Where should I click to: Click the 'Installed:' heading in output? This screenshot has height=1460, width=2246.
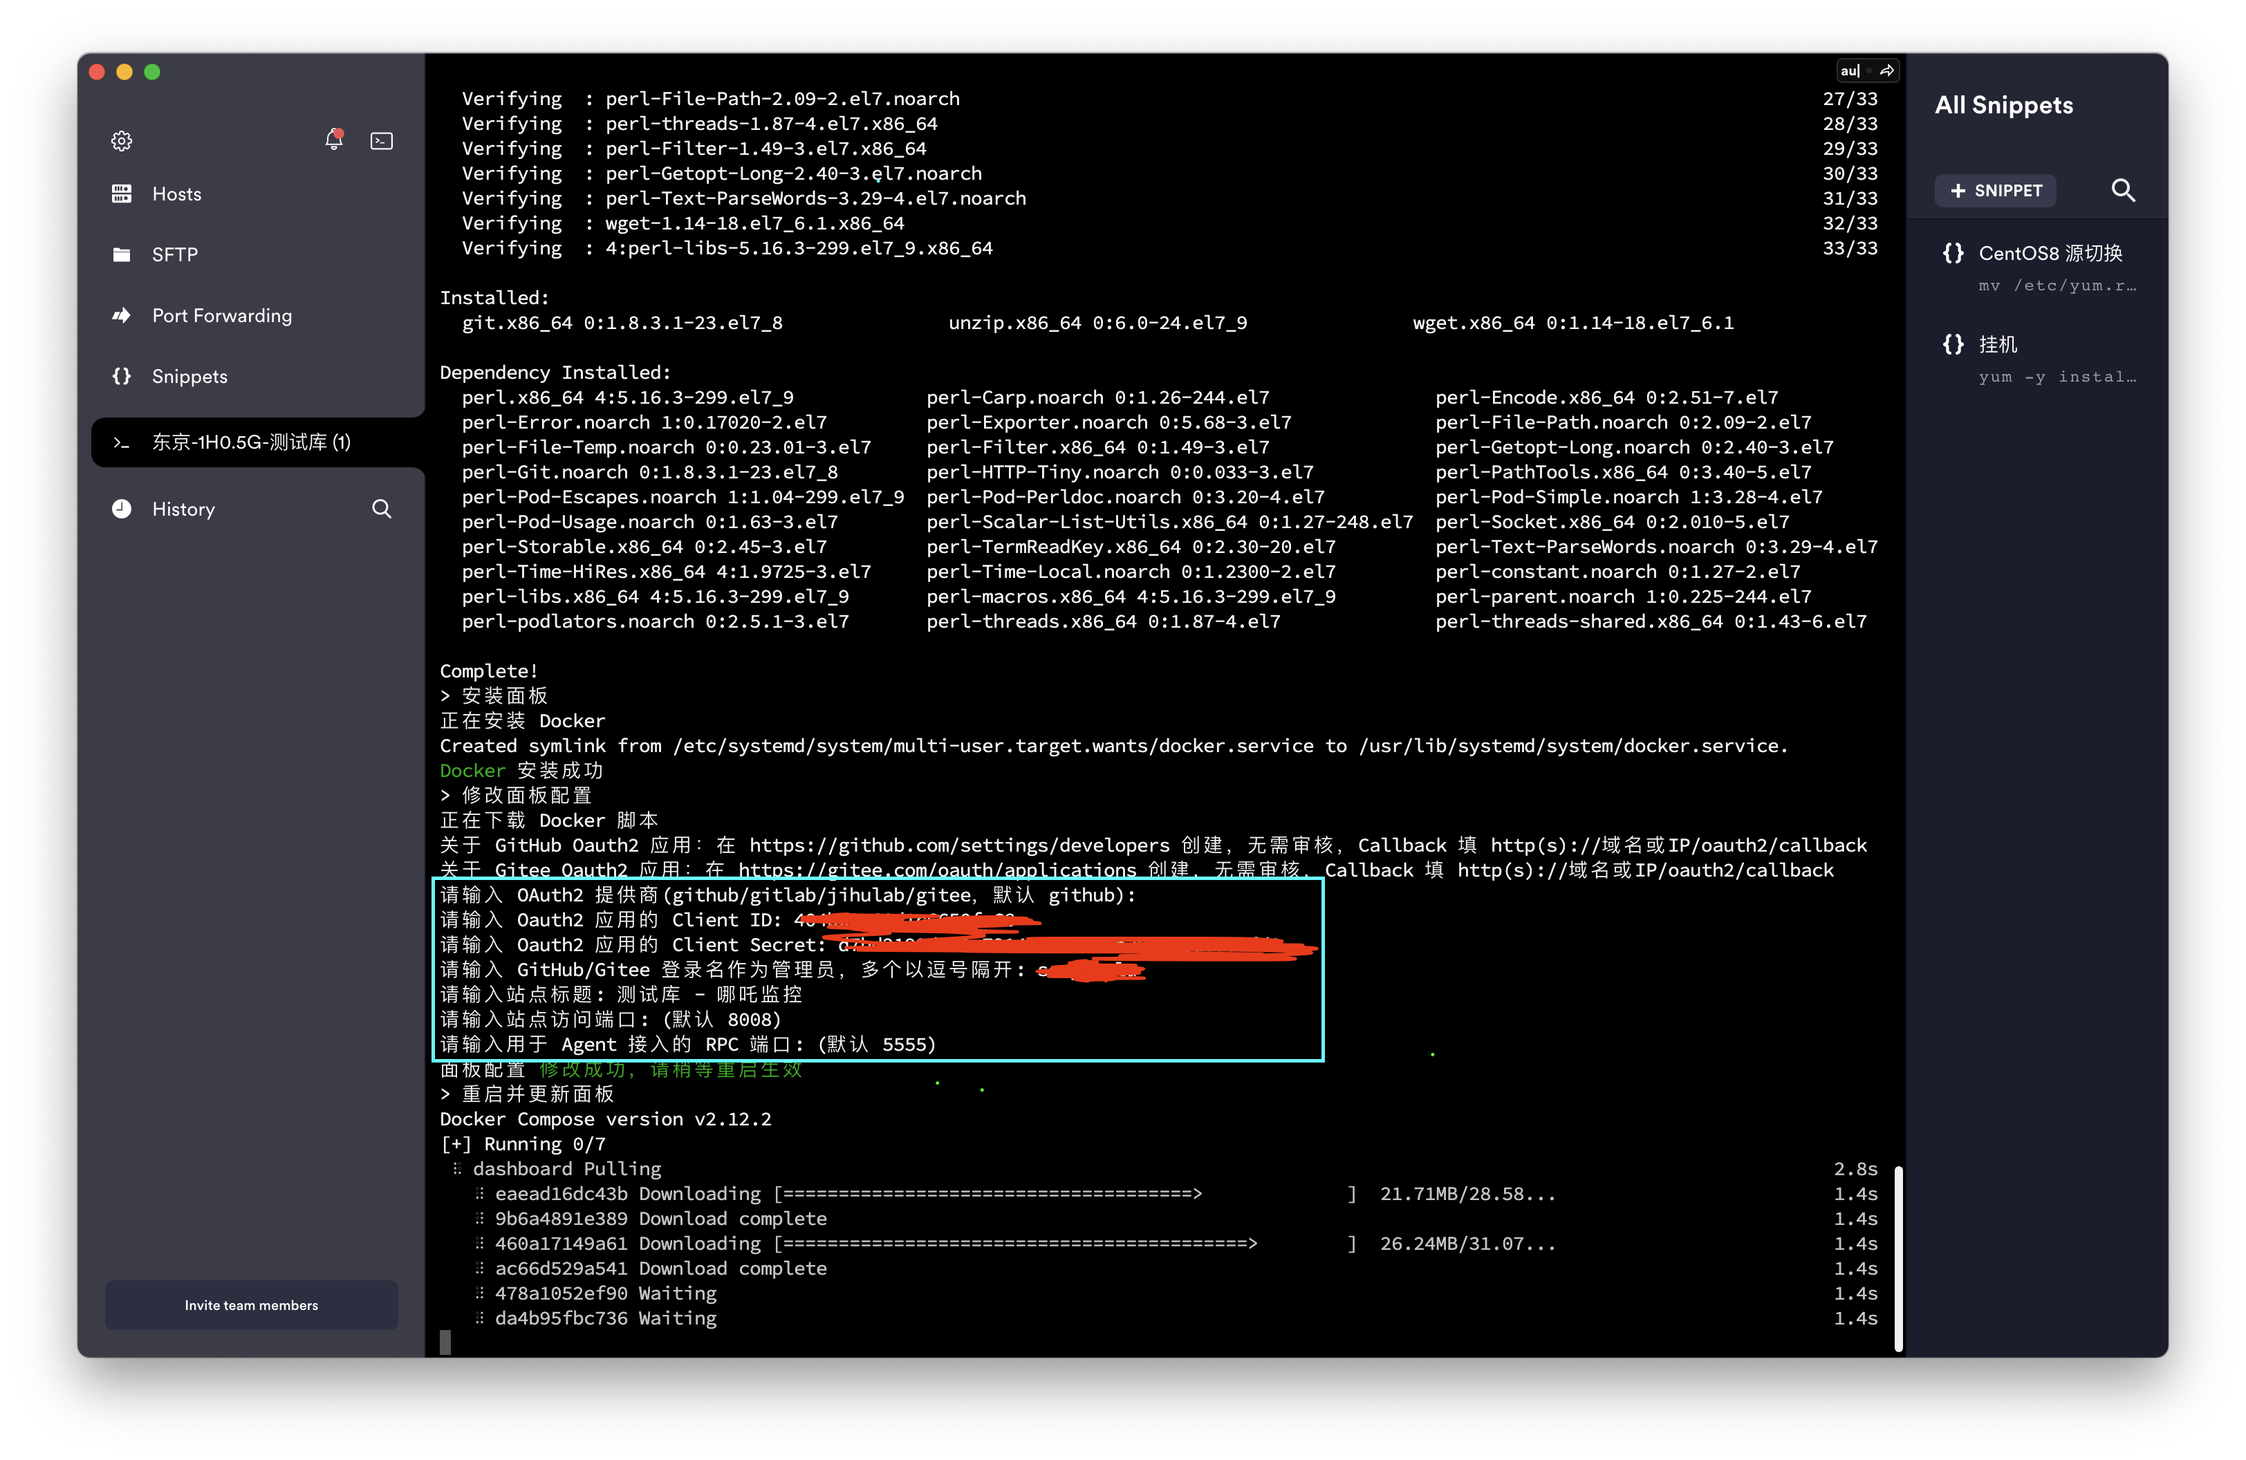[x=494, y=298]
